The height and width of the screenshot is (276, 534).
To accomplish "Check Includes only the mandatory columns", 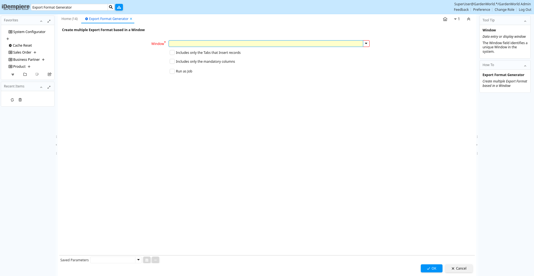I will [172, 62].
